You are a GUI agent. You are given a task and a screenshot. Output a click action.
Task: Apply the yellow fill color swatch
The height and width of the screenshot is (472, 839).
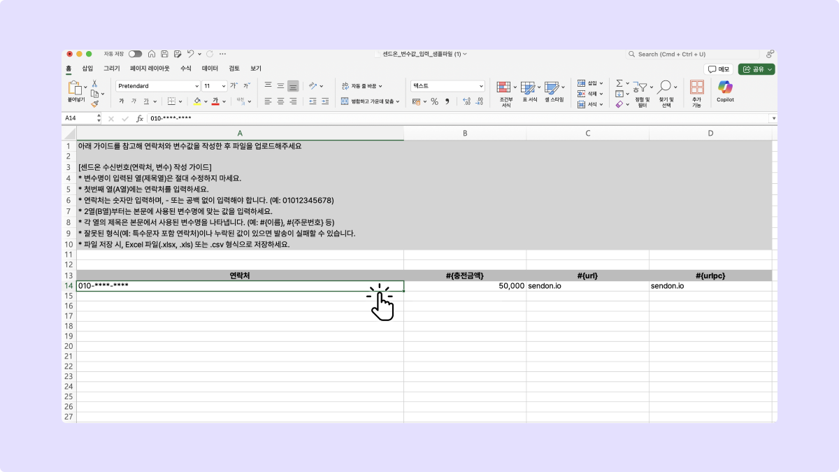pos(198,101)
